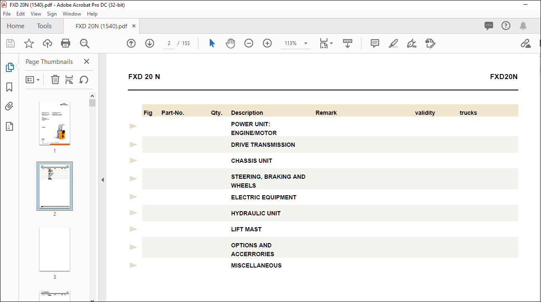Zoom out with the minus button
Screen dimensions: 541x302
coord(249,43)
